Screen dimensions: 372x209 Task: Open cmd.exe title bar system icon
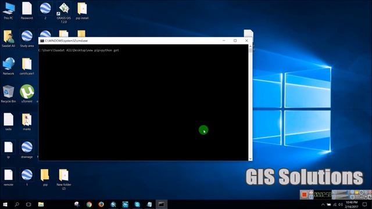click(42, 41)
